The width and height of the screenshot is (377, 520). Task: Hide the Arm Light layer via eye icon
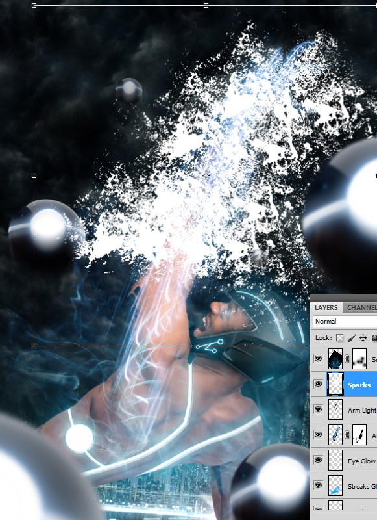click(318, 409)
